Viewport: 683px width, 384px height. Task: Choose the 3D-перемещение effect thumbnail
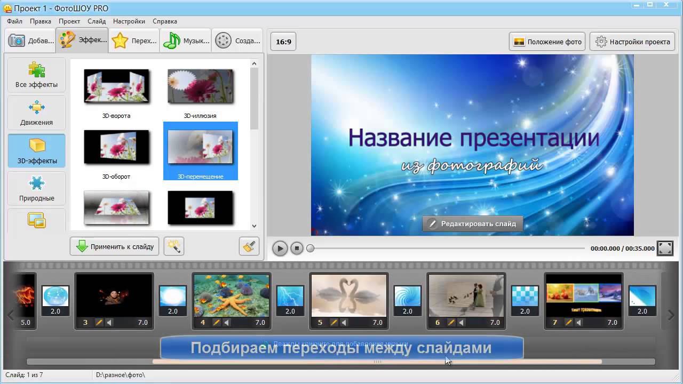200,151
